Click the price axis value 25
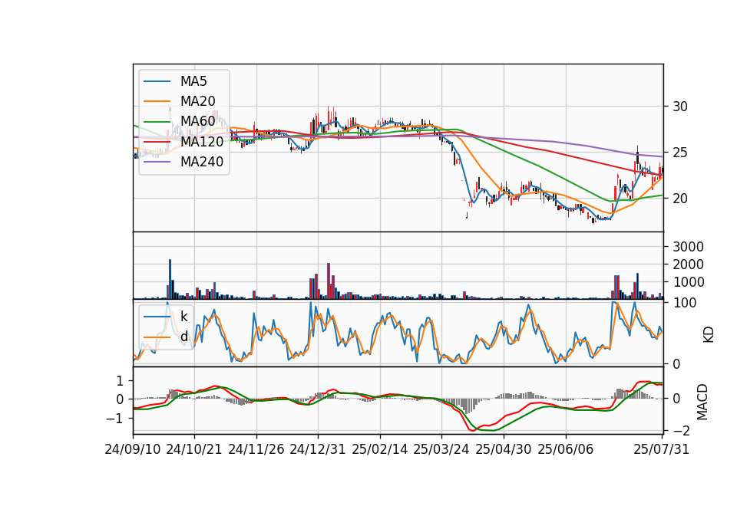Viewport: 737px width, 529px height. (x=679, y=153)
